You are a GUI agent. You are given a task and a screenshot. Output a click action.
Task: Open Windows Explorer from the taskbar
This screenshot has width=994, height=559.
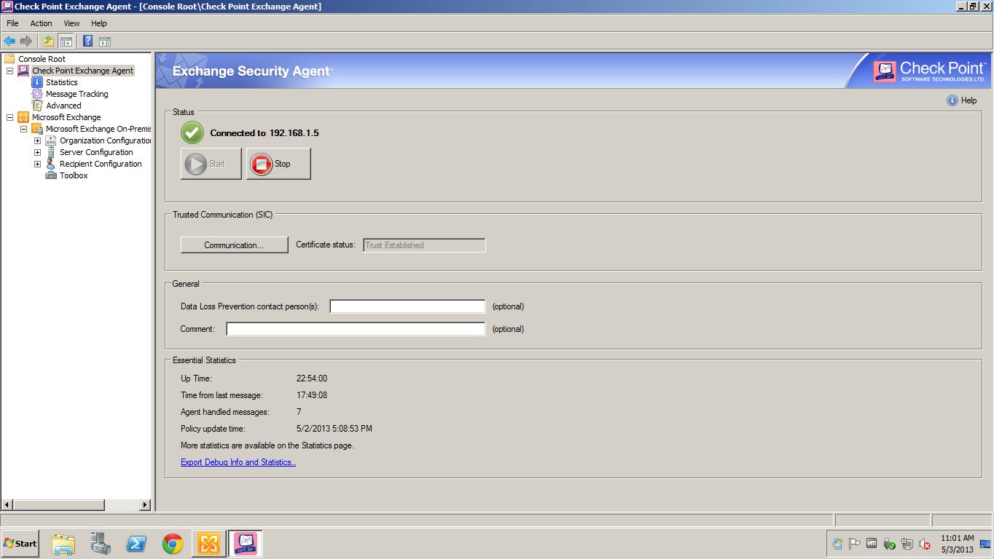coord(63,544)
